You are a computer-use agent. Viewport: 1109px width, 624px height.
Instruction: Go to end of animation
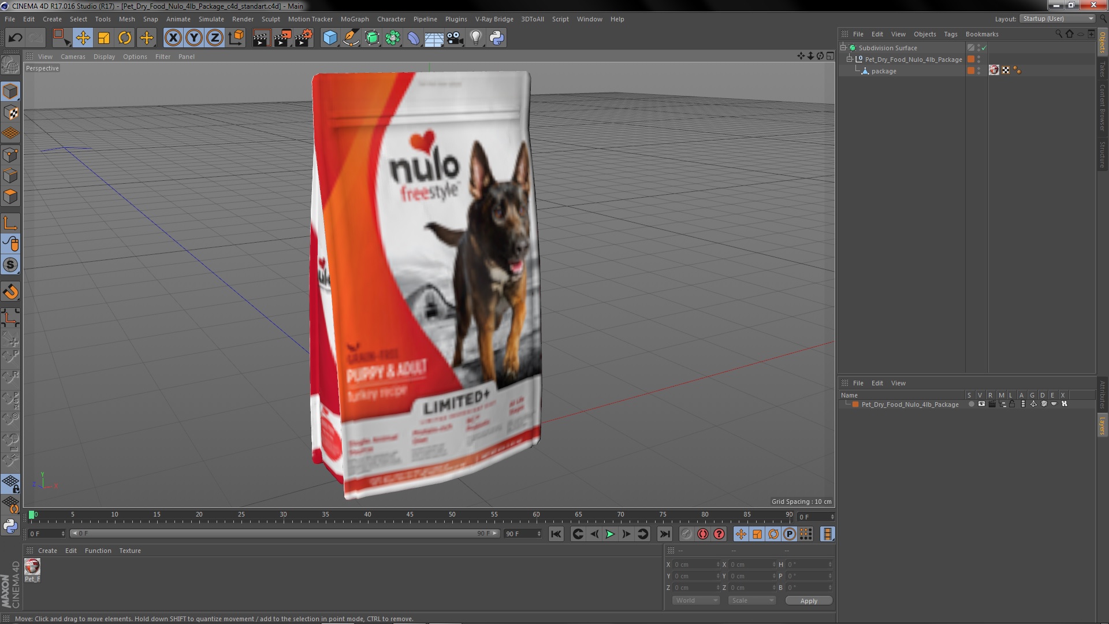(665, 534)
